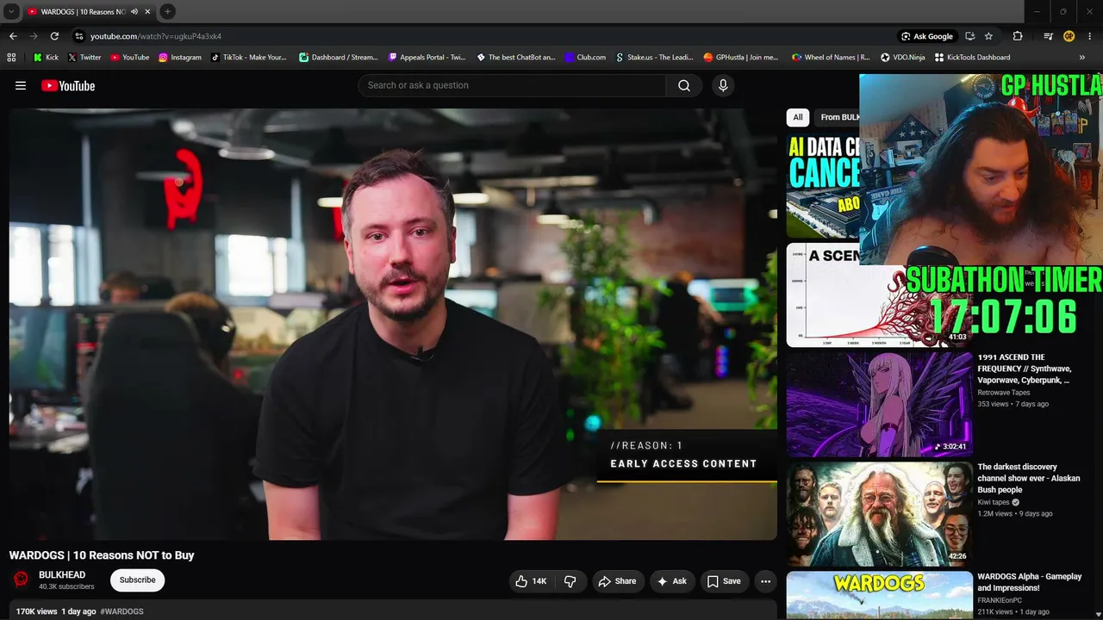Focus the YouTube search box

[x=512, y=85]
